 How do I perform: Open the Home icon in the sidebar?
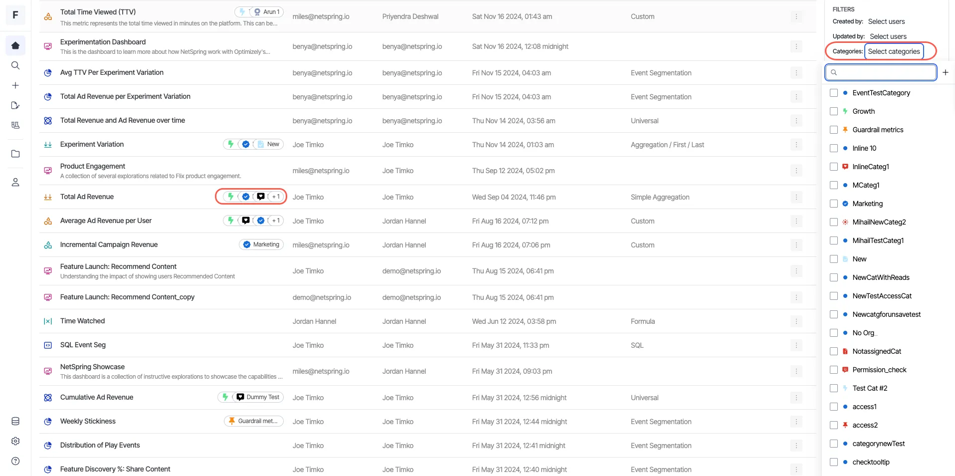coord(15,45)
